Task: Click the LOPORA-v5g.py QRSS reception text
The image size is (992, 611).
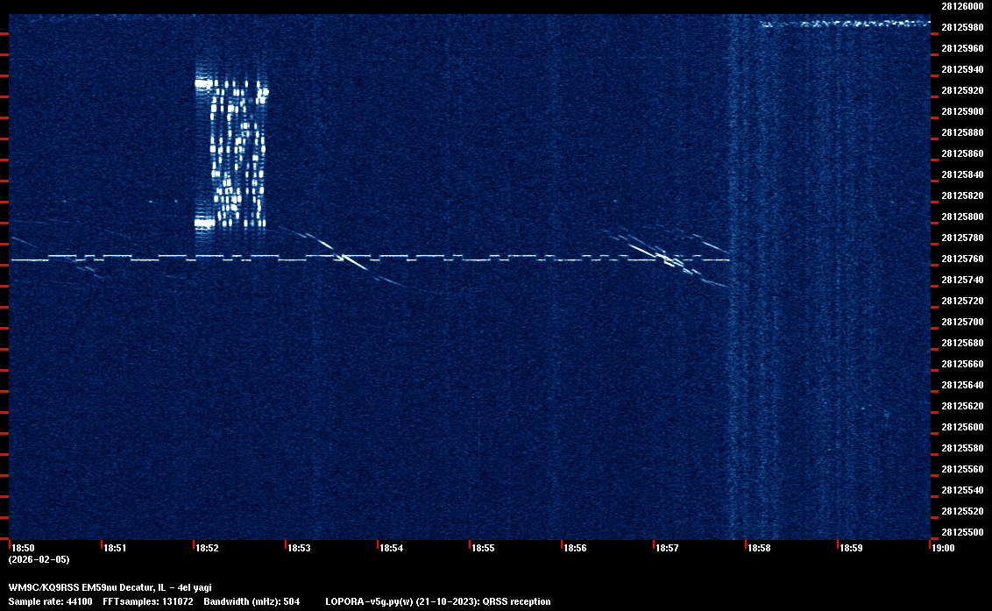Action: point(437,602)
